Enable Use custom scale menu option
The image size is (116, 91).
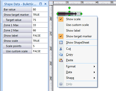point(77,25)
